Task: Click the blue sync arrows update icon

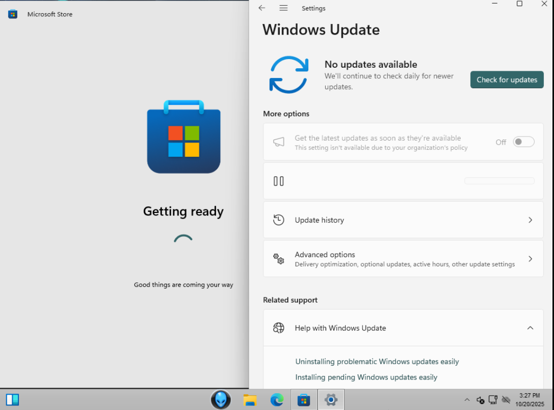Action: pos(289,75)
